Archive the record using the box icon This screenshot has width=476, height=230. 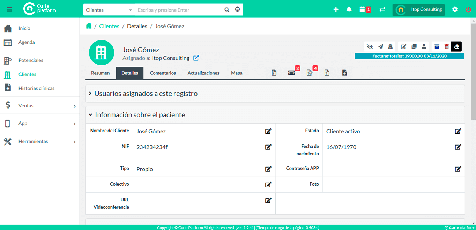pos(437,46)
